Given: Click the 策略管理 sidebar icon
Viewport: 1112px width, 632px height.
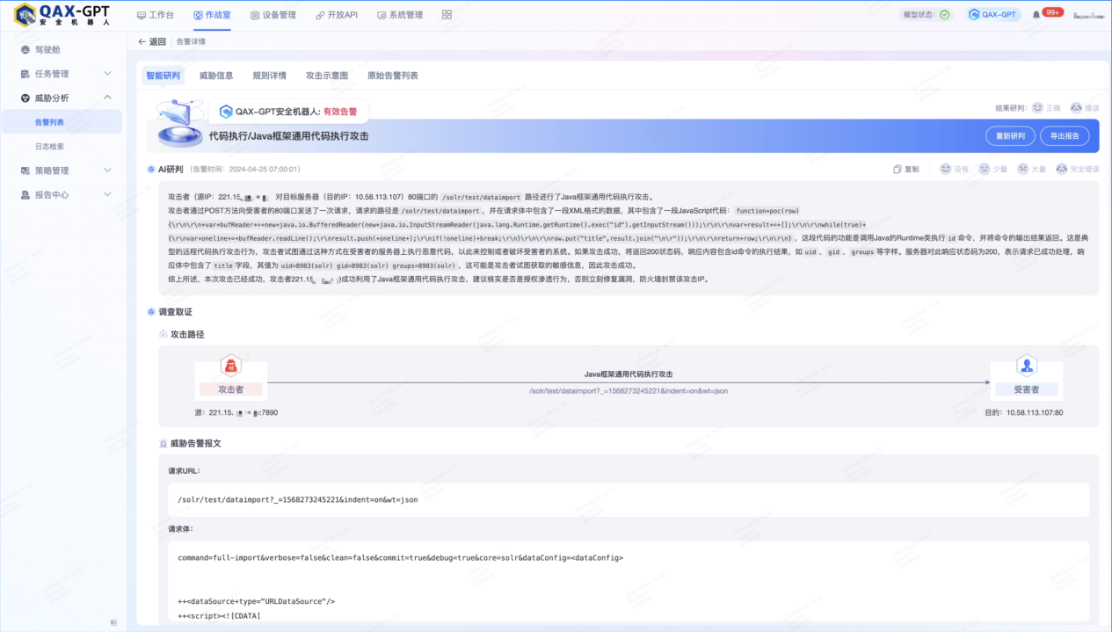Looking at the screenshot, I should click(x=25, y=171).
